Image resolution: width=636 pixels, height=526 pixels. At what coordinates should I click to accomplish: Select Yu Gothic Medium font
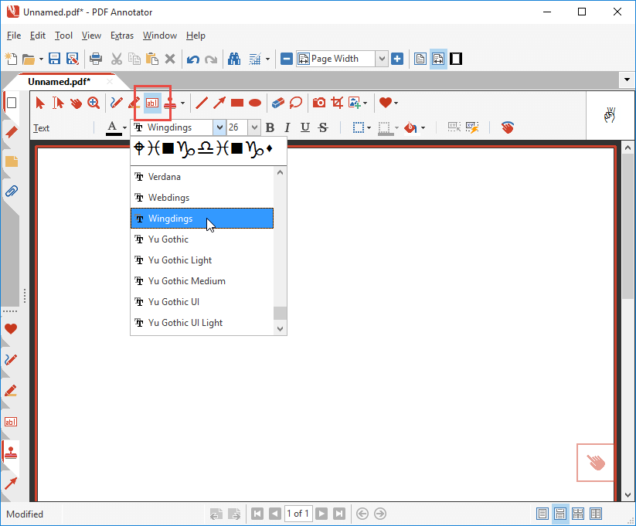point(202,281)
